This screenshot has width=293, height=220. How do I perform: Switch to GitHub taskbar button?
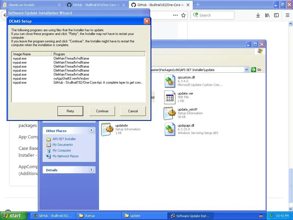point(53,216)
